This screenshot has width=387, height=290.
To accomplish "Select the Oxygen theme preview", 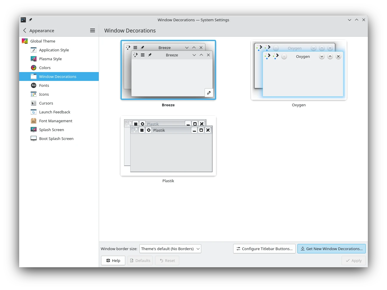I will click(299, 70).
